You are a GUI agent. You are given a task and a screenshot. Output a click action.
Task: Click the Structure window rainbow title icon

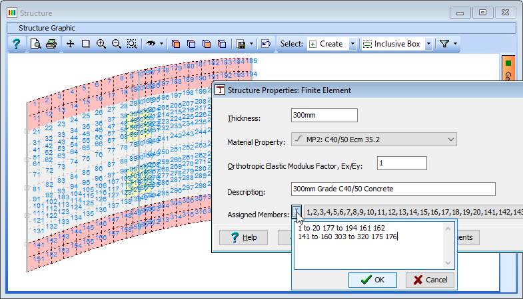pos(12,13)
